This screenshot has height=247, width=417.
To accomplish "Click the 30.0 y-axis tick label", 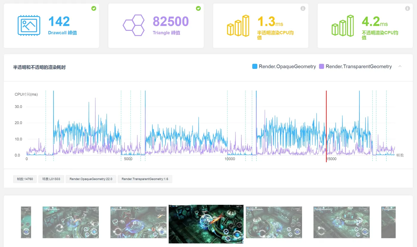I will pos(18,107).
